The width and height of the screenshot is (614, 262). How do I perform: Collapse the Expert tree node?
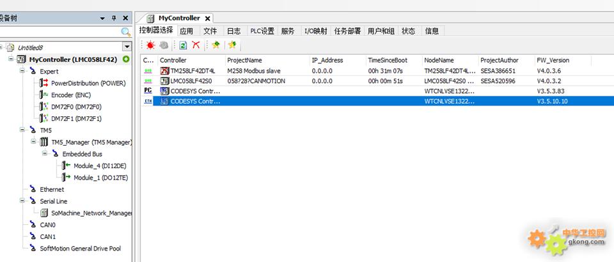[x=22, y=71]
